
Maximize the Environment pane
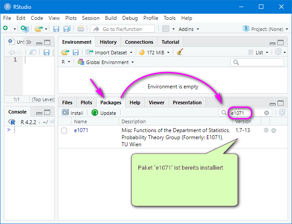tap(281, 42)
